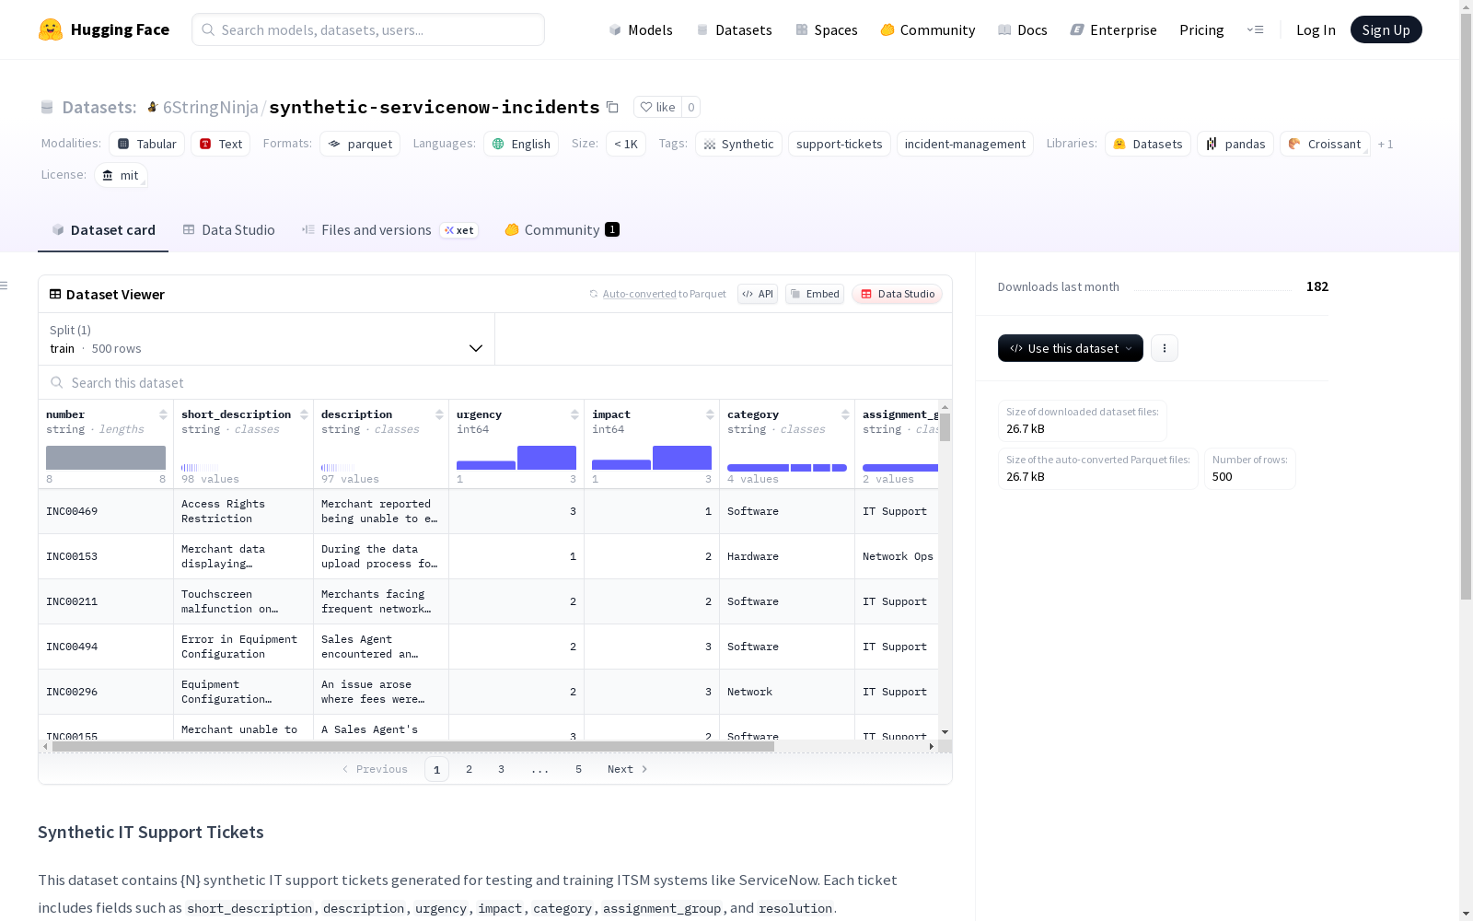Image resolution: width=1473 pixels, height=921 pixels.
Task: Open the left sidebar table of contents icon
Action: point(5,286)
